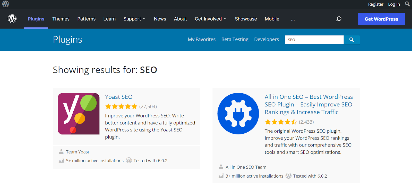Open the Showcase menu item
The width and height of the screenshot is (412, 183).
coord(246,19)
